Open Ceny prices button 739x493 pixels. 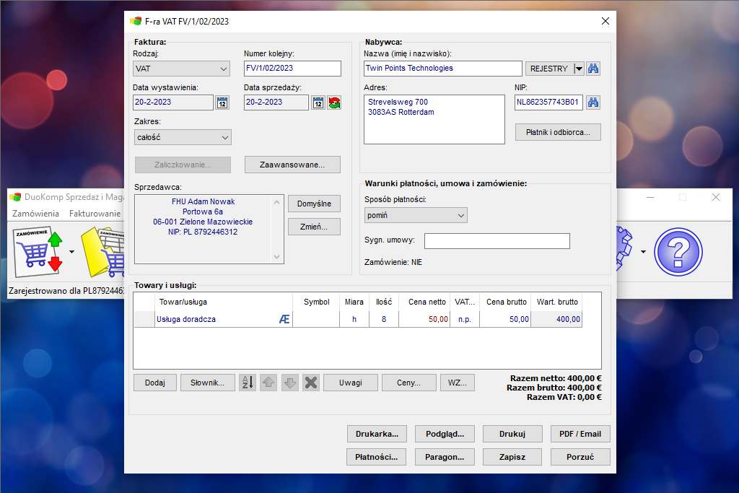(408, 383)
